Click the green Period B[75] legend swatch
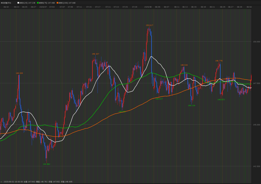261x184 pixels. [38, 3]
